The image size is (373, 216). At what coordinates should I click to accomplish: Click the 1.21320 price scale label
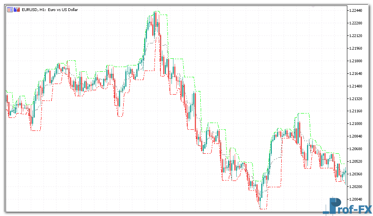[356, 99]
